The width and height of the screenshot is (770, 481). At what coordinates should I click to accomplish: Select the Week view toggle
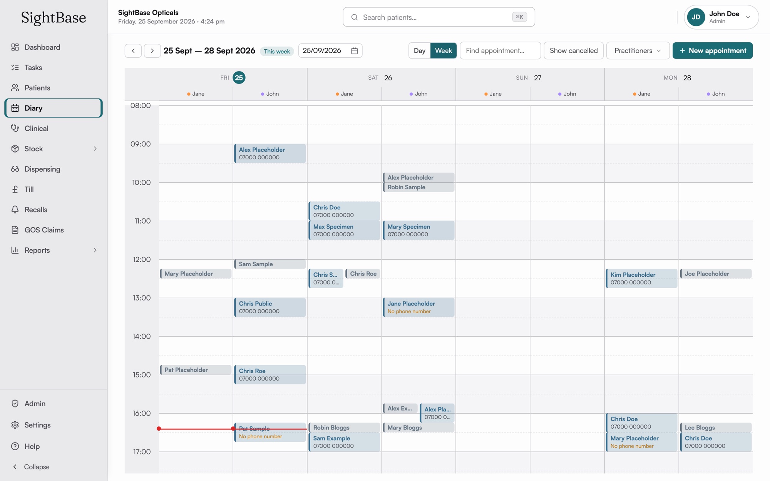(443, 50)
